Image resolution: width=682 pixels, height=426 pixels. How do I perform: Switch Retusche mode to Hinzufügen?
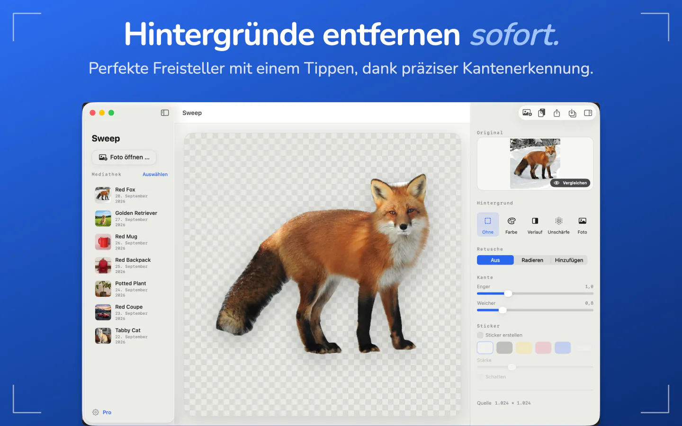[x=569, y=260]
